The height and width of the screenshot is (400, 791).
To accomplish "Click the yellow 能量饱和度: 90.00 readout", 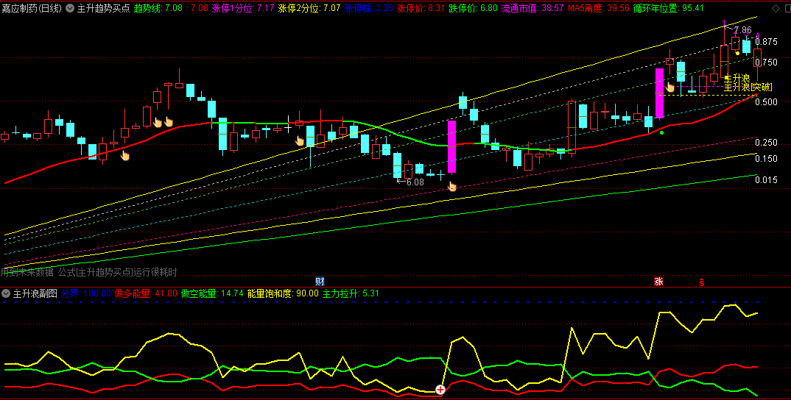I will [x=283, y=293].
